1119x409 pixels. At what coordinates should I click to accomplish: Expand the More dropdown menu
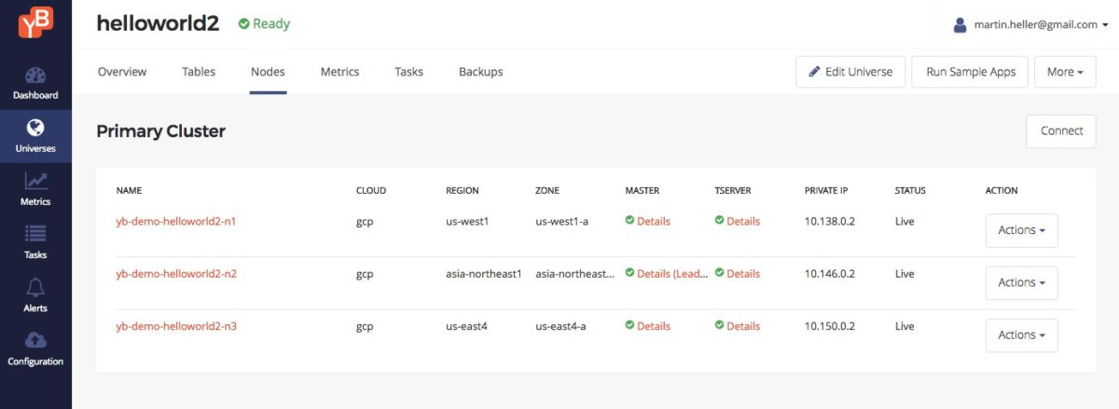click(x=1065, y=72)
